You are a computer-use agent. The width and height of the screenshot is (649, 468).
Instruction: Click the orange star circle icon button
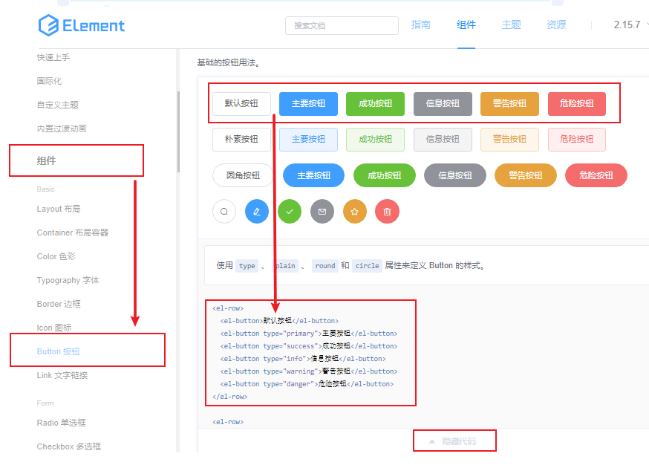tap(355, 212)
